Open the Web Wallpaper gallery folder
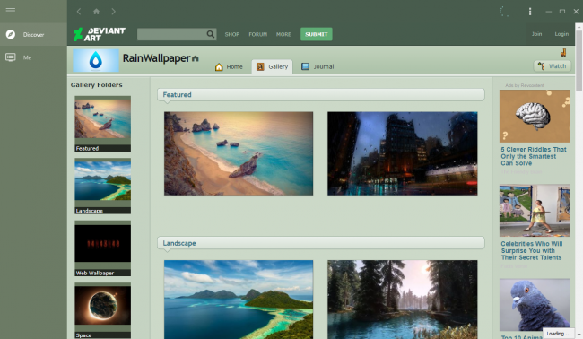Image resolution: width=583 pixels, height=339 pixels. point(102,248)
